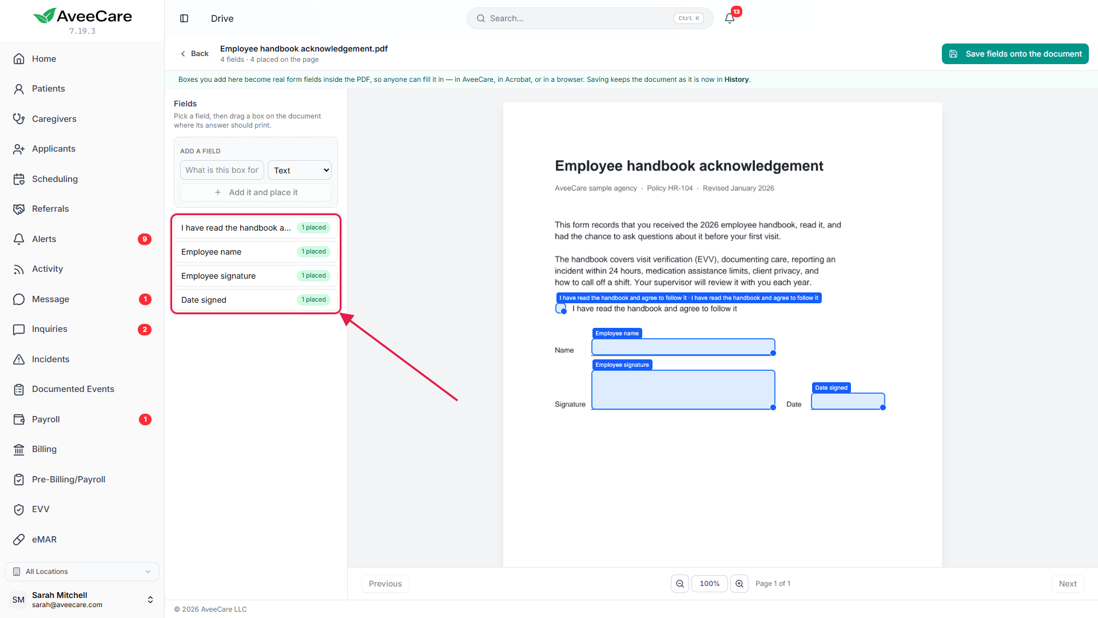Image resolution: width=1098 pixels, height=618 pixels.
Task: Open Caregivers in the sidebar
Action: [82, 119]
